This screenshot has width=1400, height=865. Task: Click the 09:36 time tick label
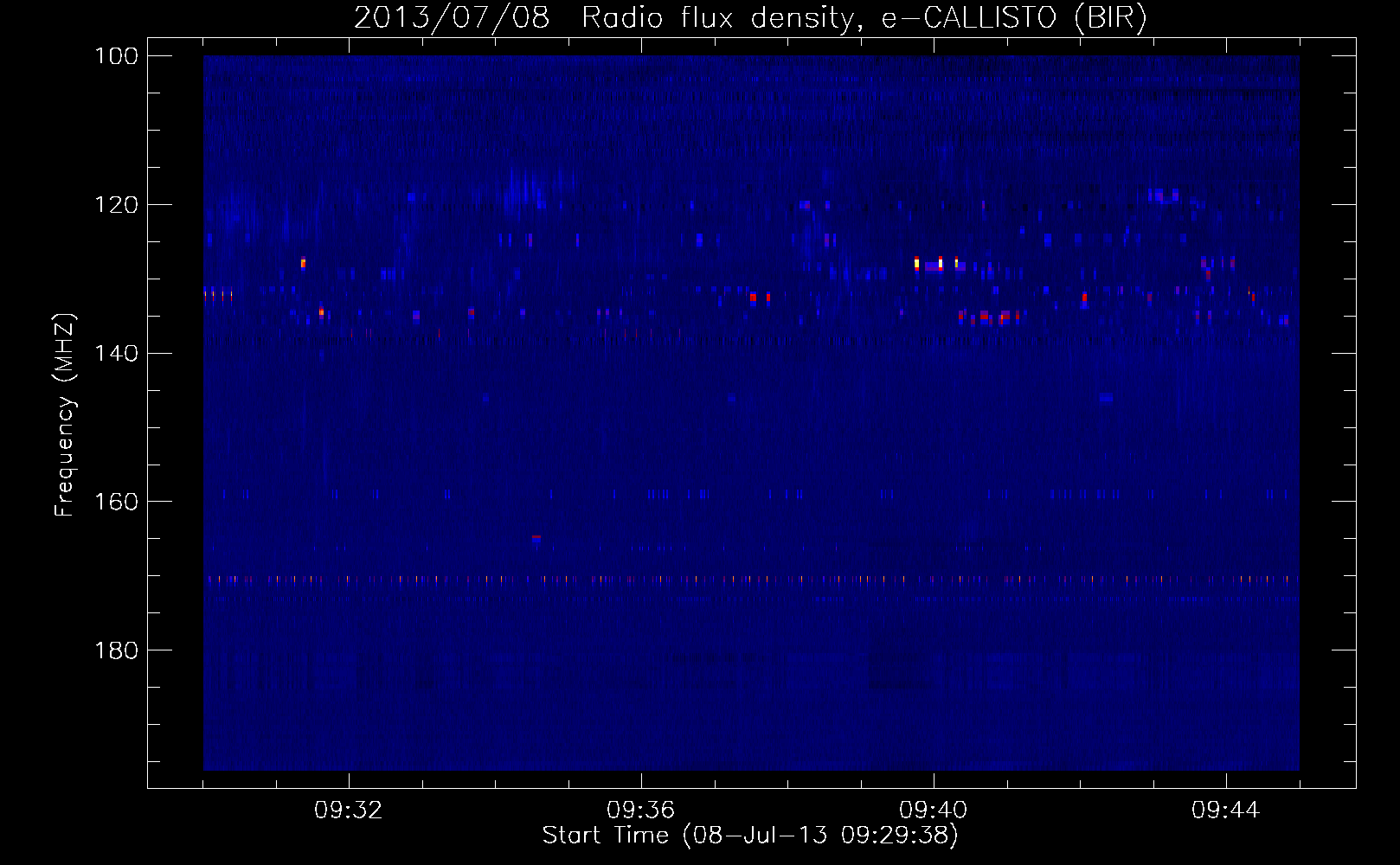pos(641,811)
